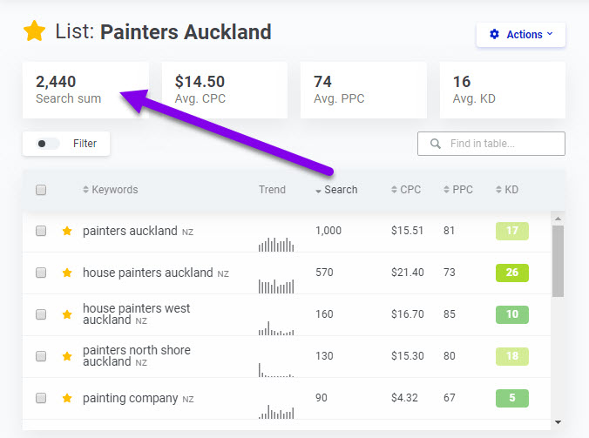589x438 pixels.
Task: Click the magnifier icon in search box
Action: (x=436, y=144)
